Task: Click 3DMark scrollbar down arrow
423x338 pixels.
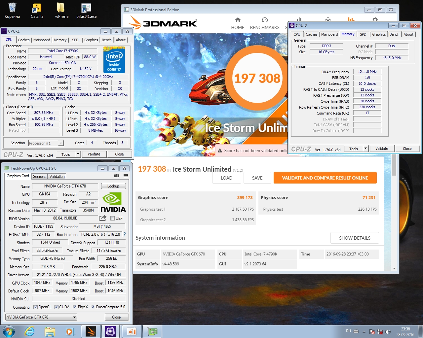Action: pyautogui.click(x=394, y=268)
